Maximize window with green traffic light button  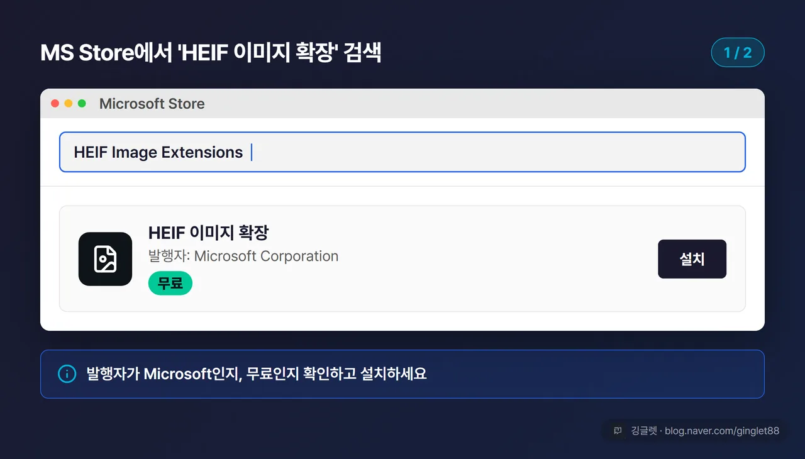[x=82, y=104]
